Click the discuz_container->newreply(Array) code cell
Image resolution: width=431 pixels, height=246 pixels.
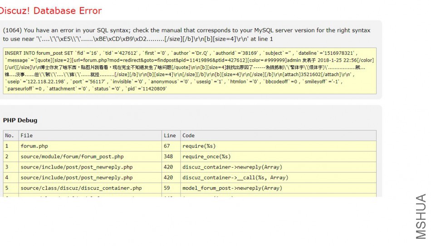232,167
